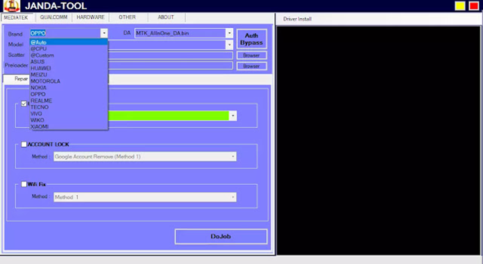Open the Driver Install tab
This screenshot has height=264, width=483.
tap(298, 19)
